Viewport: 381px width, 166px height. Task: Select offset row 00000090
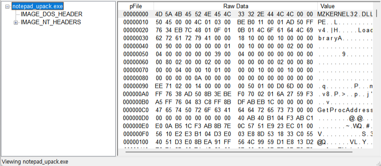(x=245, y=86)
